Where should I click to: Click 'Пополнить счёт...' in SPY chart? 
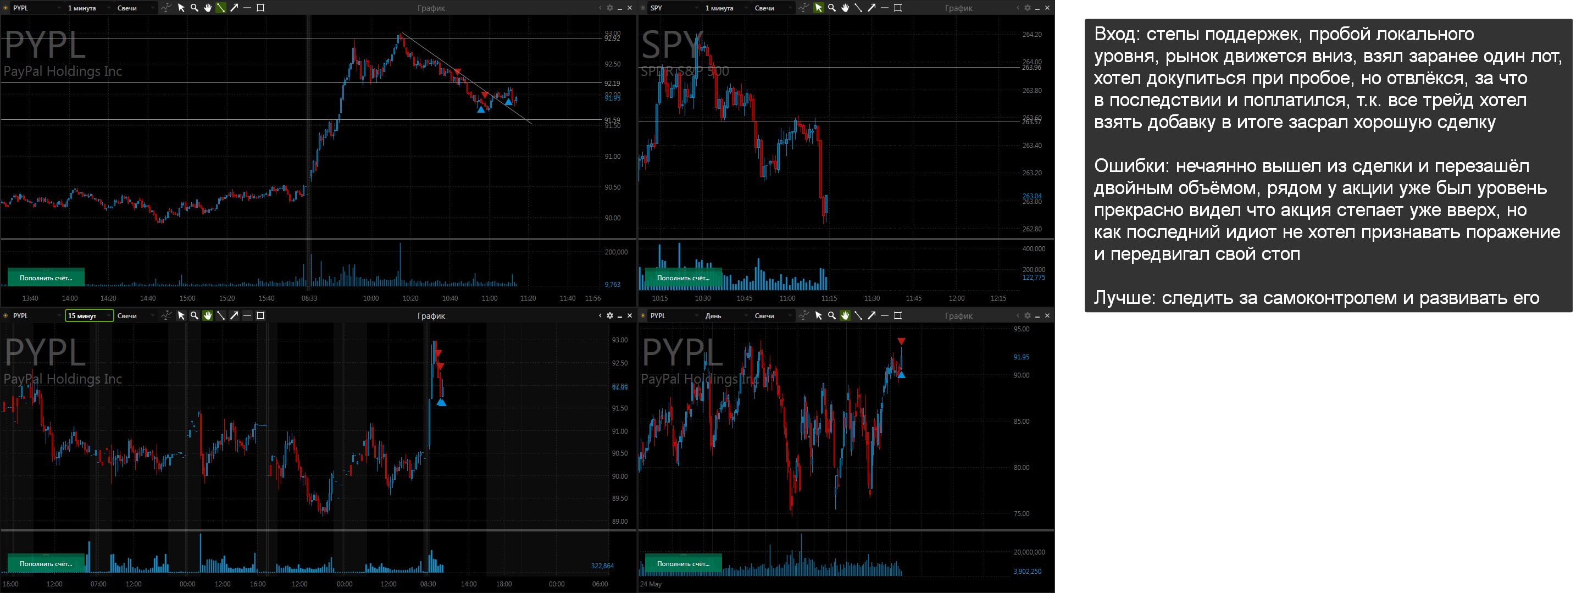coord(684,278)
